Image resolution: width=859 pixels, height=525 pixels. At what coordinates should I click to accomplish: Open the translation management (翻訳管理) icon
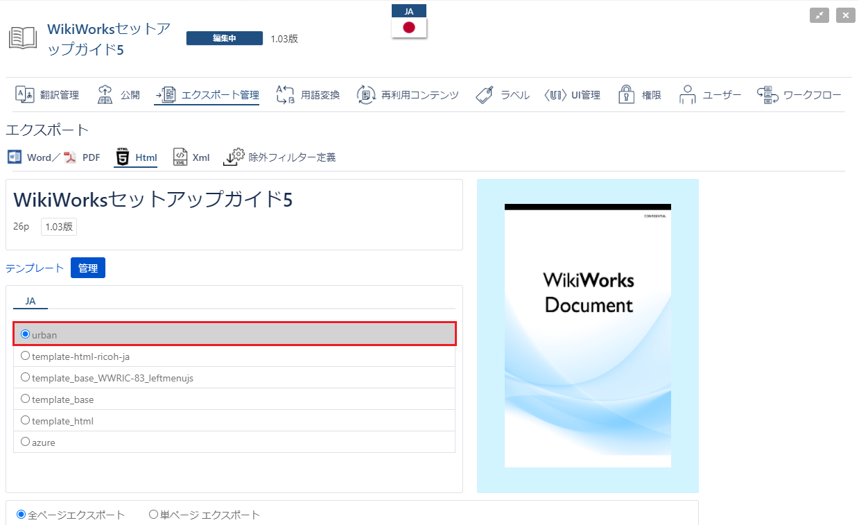point(24,95)
